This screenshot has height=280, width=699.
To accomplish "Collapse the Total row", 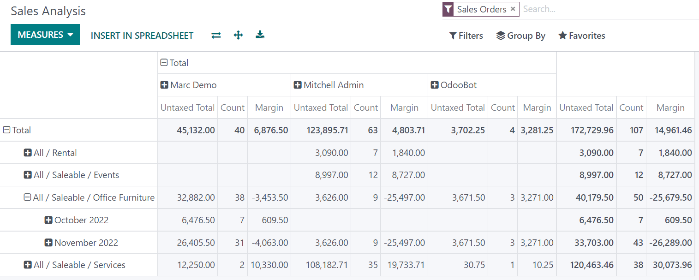I will tap(6, 130).
